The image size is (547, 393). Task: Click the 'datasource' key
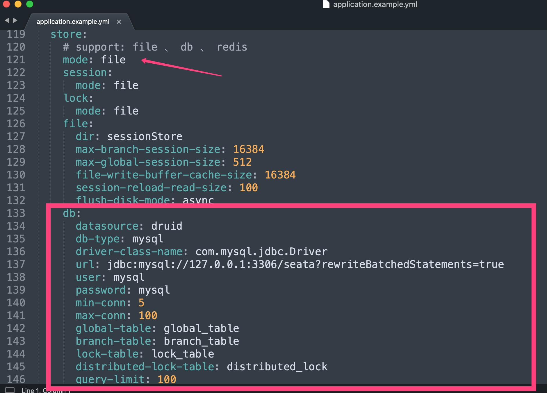[x=107, y=226]
